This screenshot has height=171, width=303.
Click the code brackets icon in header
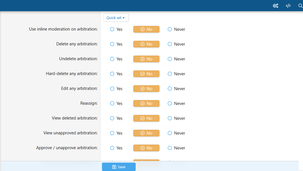(288, 6)
